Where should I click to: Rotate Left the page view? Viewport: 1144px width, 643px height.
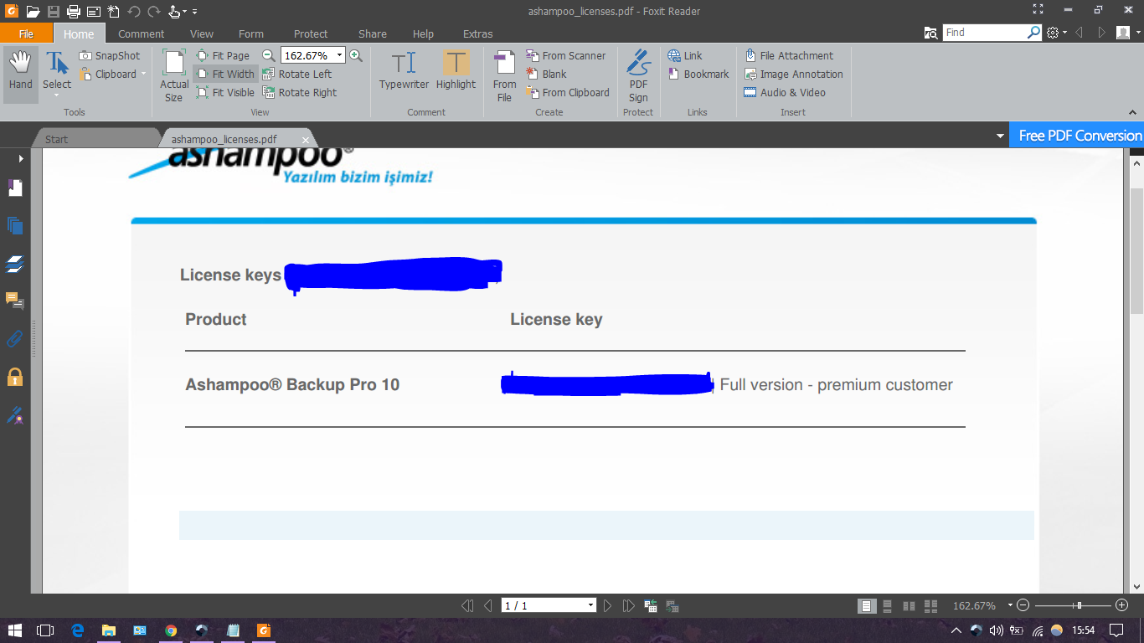click(297, 74)
